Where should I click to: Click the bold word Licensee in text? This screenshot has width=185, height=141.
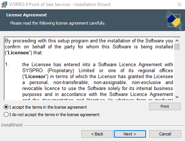point(18,53)
